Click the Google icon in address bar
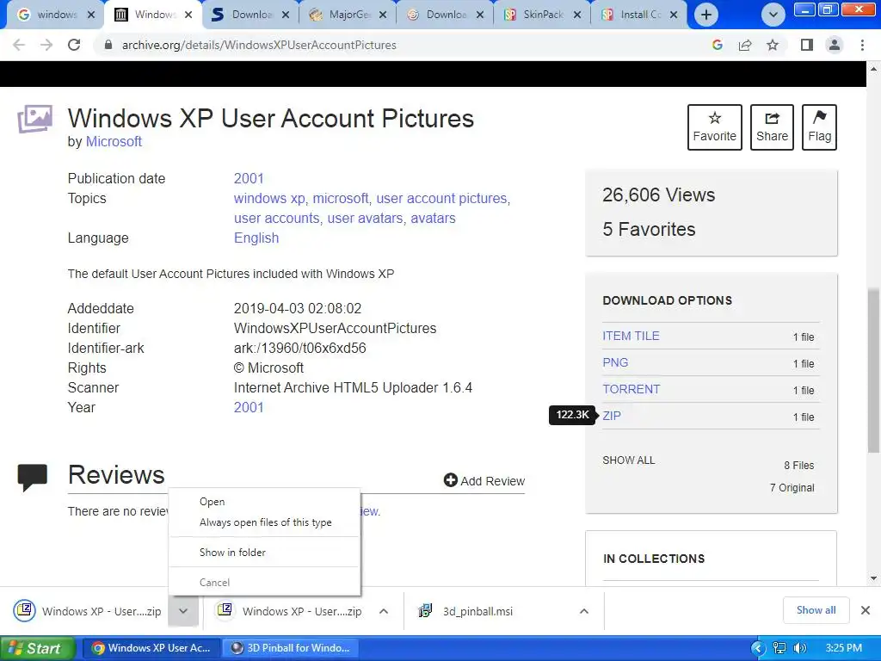The height and width of the screenshot is (661, 881). pyautogui.click(x=717, y=45)
